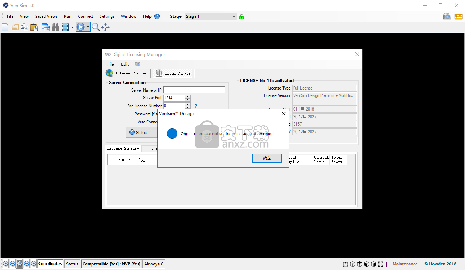
Task: Open the Saved Views menu
Action: coord(46,16)
